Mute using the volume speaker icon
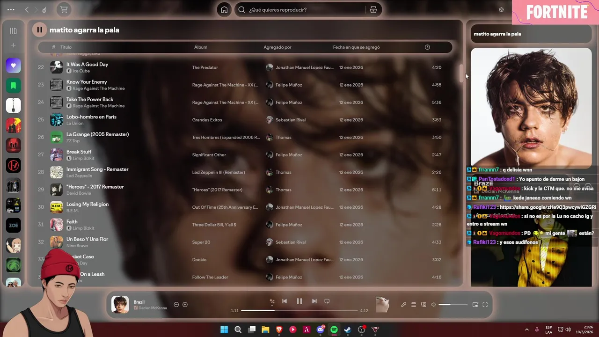The height and width of the screenshot is (337, 599). pos(433,305)
